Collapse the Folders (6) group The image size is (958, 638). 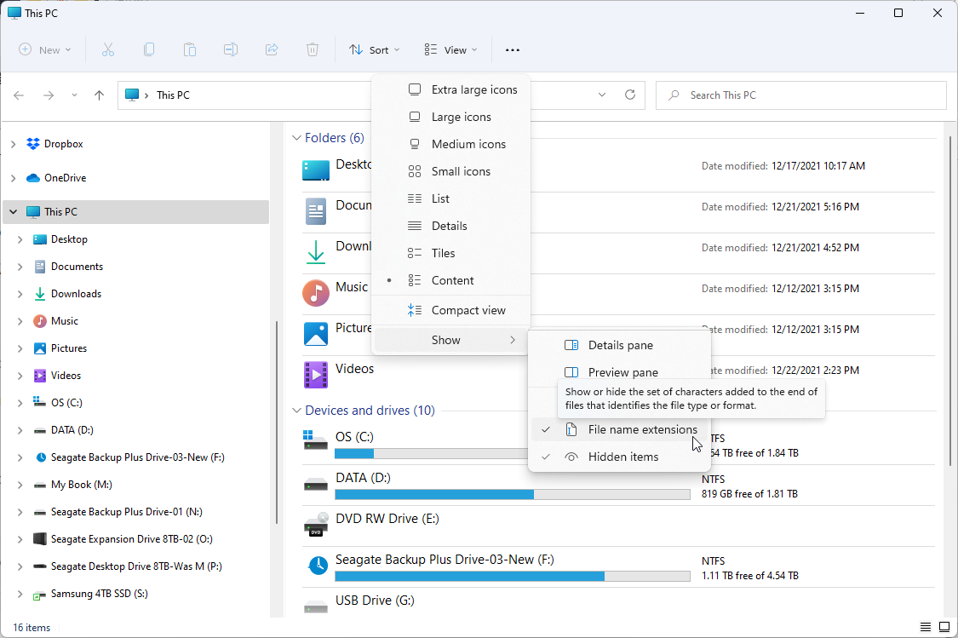[297, 138]
